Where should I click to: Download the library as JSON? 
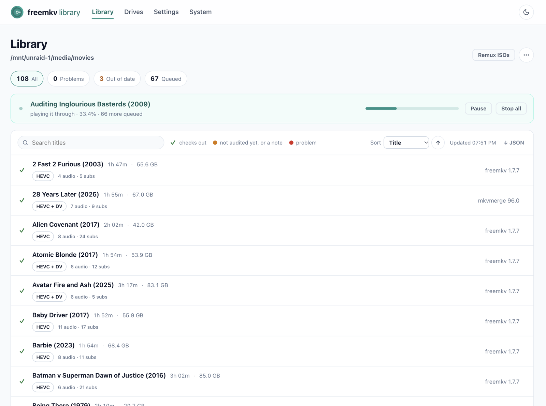tap(514, 143)
